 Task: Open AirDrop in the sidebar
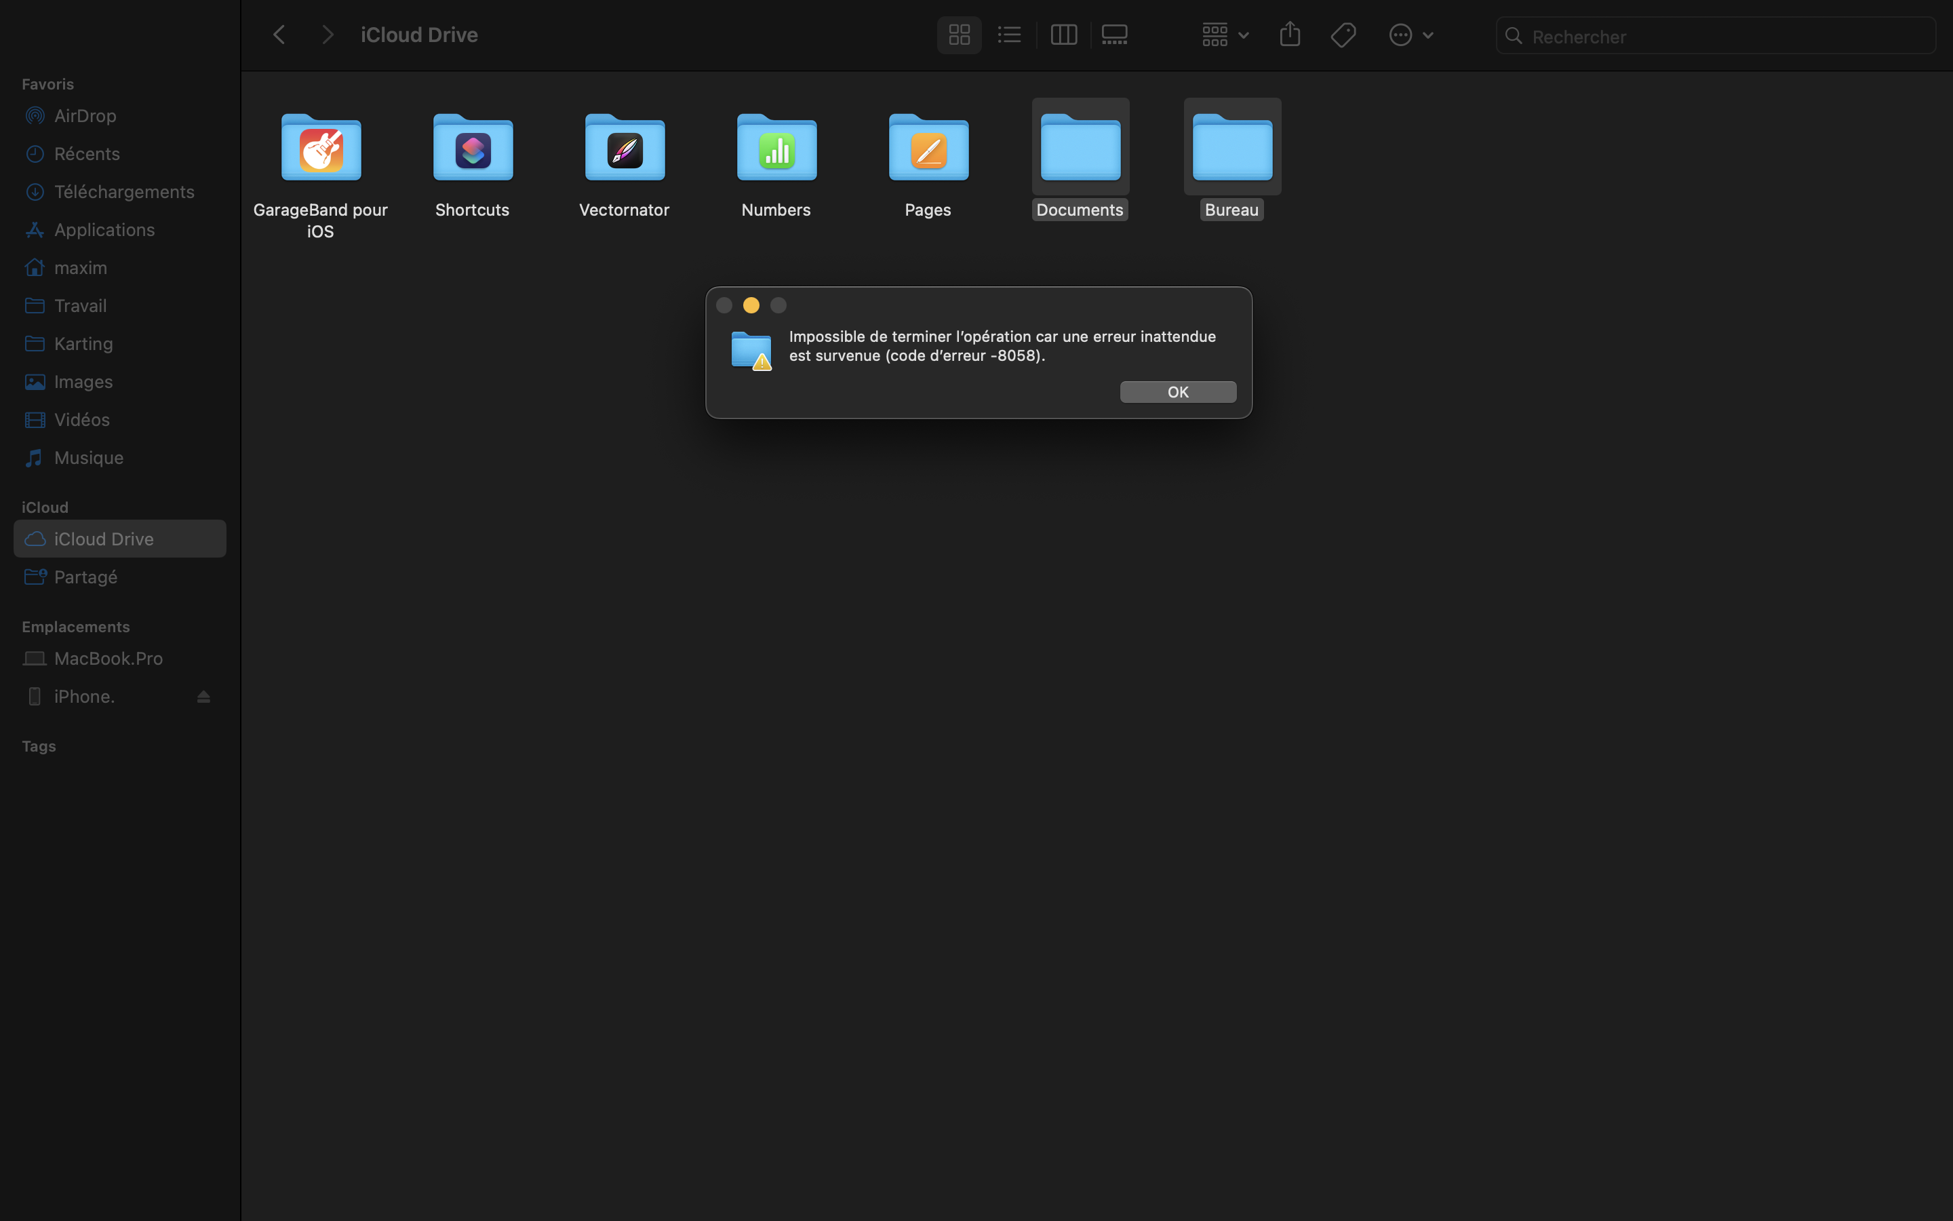click(x=85, y=115)
